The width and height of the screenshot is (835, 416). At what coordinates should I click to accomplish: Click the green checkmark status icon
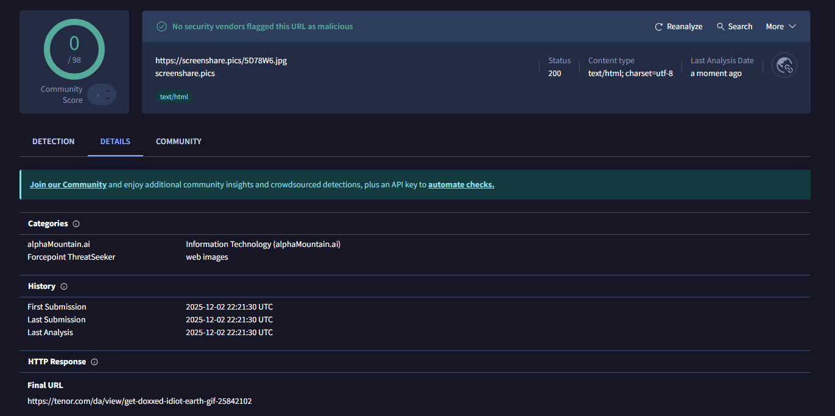coord(161,27)
